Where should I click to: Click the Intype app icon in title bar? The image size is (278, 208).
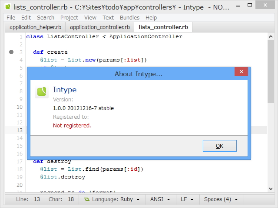point(8,6)
